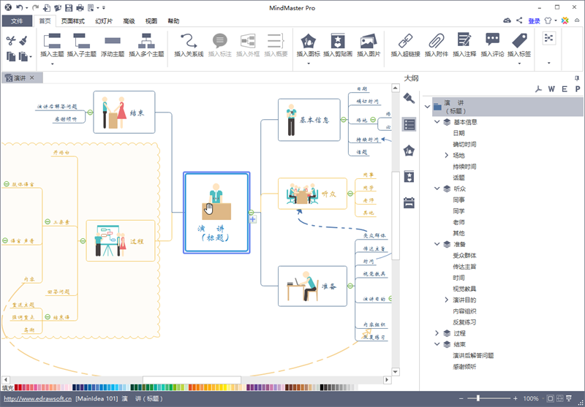Expand 演讲目的 in outline tree

(447, 300)
